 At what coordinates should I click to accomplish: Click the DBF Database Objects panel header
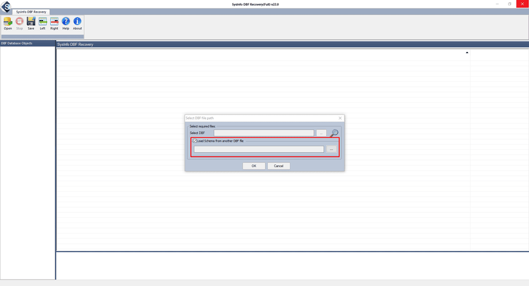pyautogui.click(x=28, y=43)
